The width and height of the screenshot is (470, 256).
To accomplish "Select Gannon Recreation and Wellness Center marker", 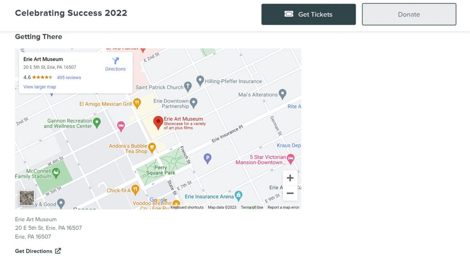I will [97, 122].
